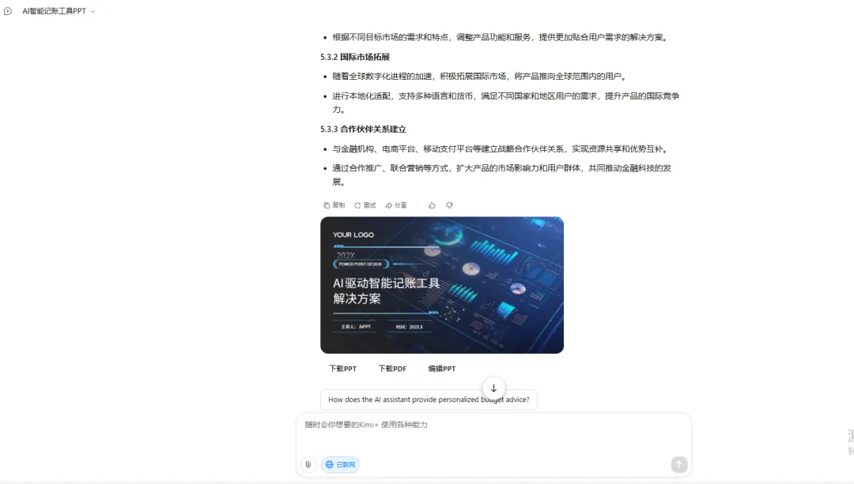Select the suggested personalized budget advice question
Screen dimensions: 854x484
429,400
